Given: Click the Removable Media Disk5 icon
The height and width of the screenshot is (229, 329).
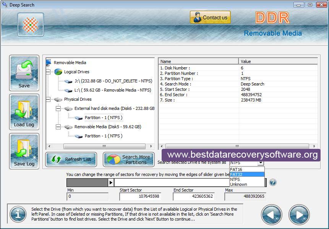Looking at the screenshot, I should pos(68,127).
